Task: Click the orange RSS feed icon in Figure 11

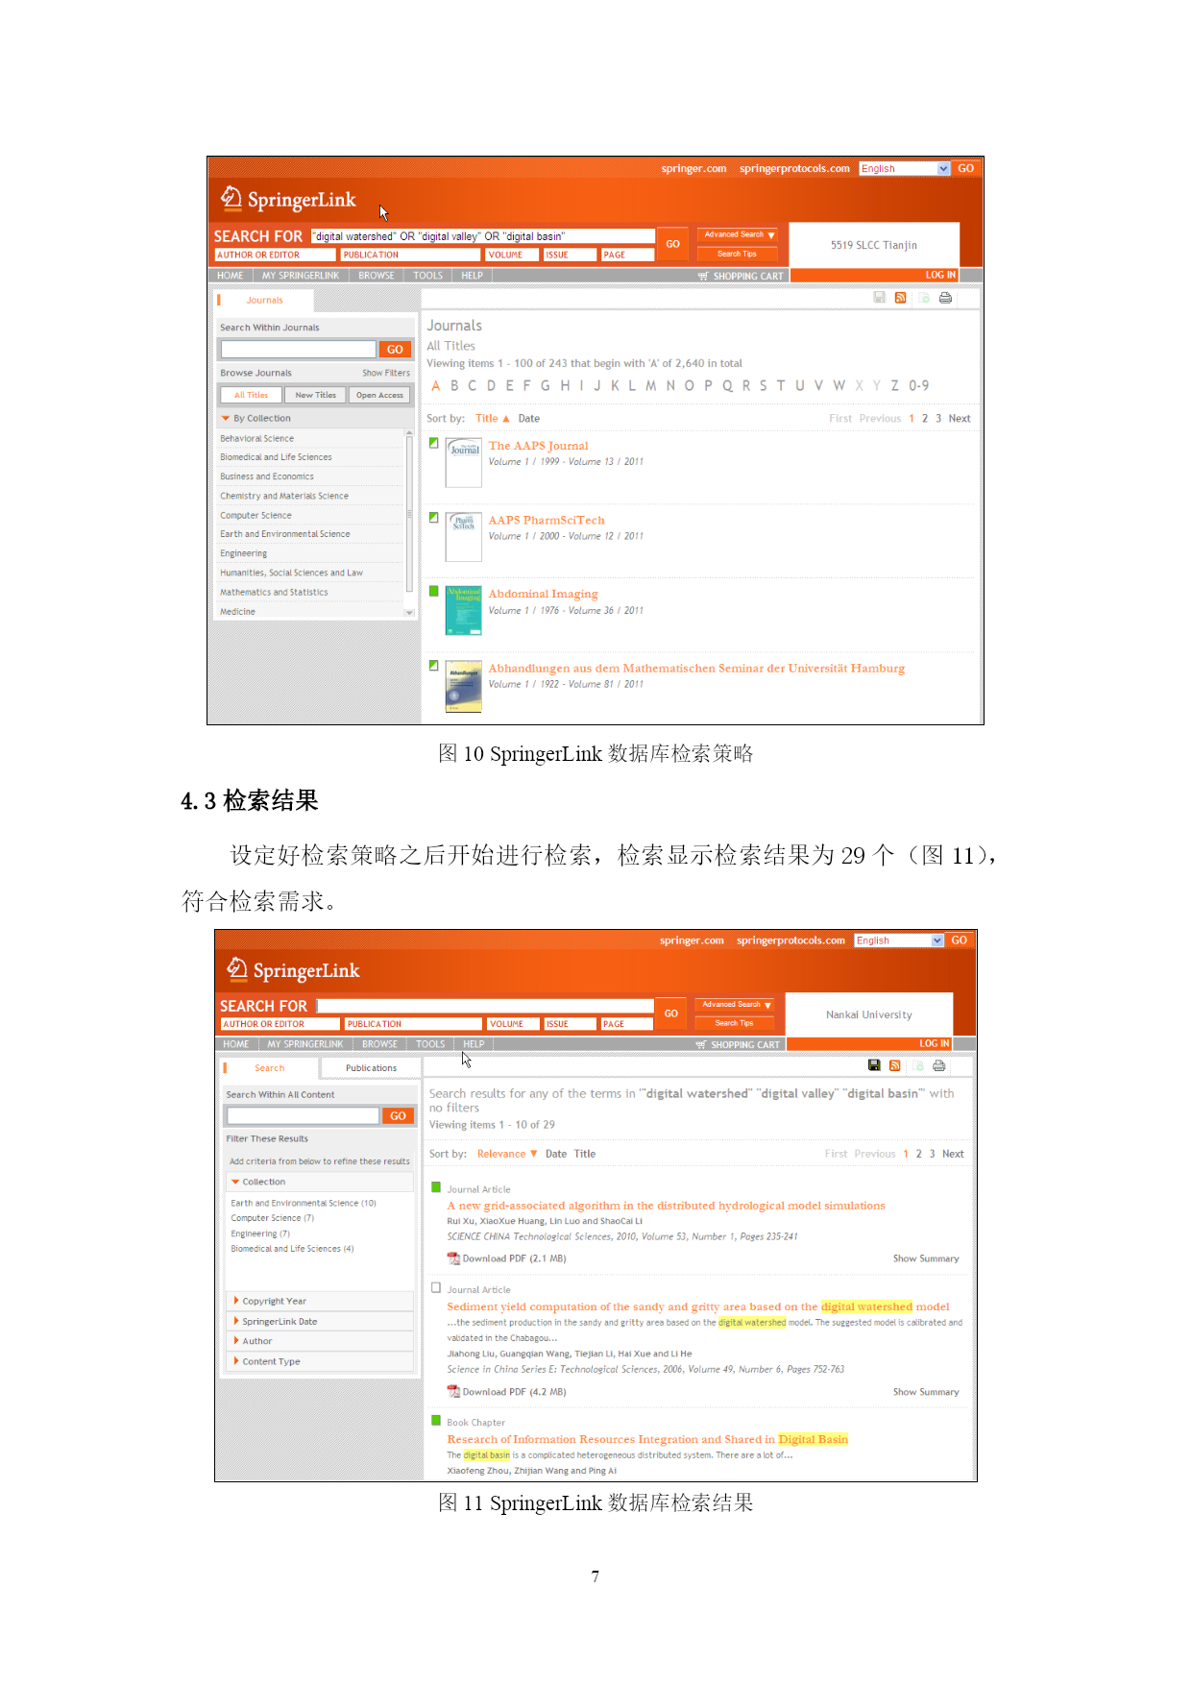Action: point(895,1065)
